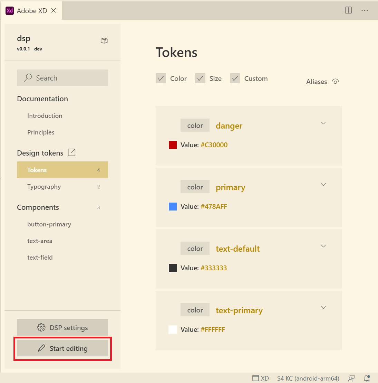Click the #C30000 value text
Screen dimensions: 378x383
pos(214,145)
